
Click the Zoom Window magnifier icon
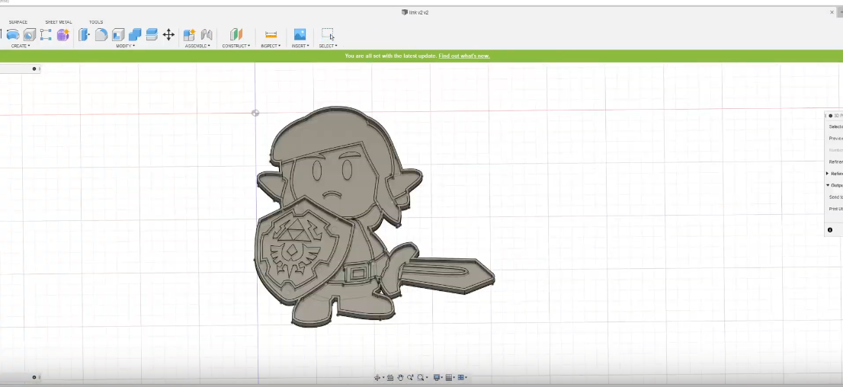(421, 378)
